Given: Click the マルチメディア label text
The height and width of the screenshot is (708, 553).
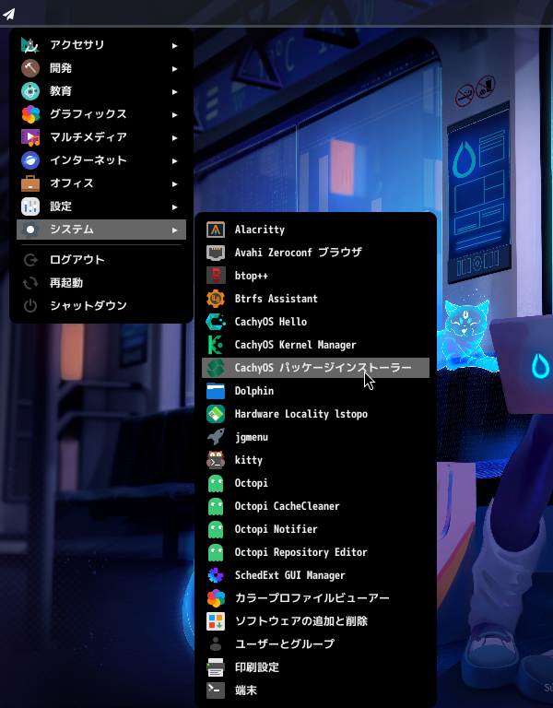Looking at the screenshot, I should coord(88,137).
